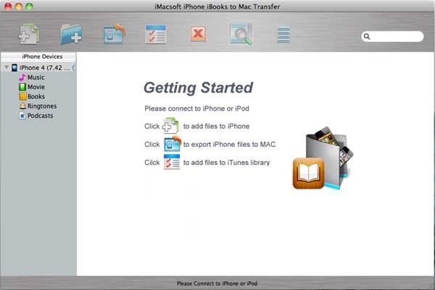Click the iTunes library icon in Getting Started

pyautogui.click(x=172, y=161)
